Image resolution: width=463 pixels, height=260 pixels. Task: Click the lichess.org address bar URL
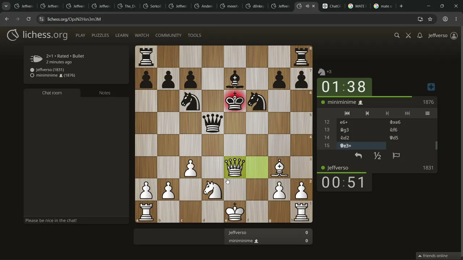tap(74, 19)
